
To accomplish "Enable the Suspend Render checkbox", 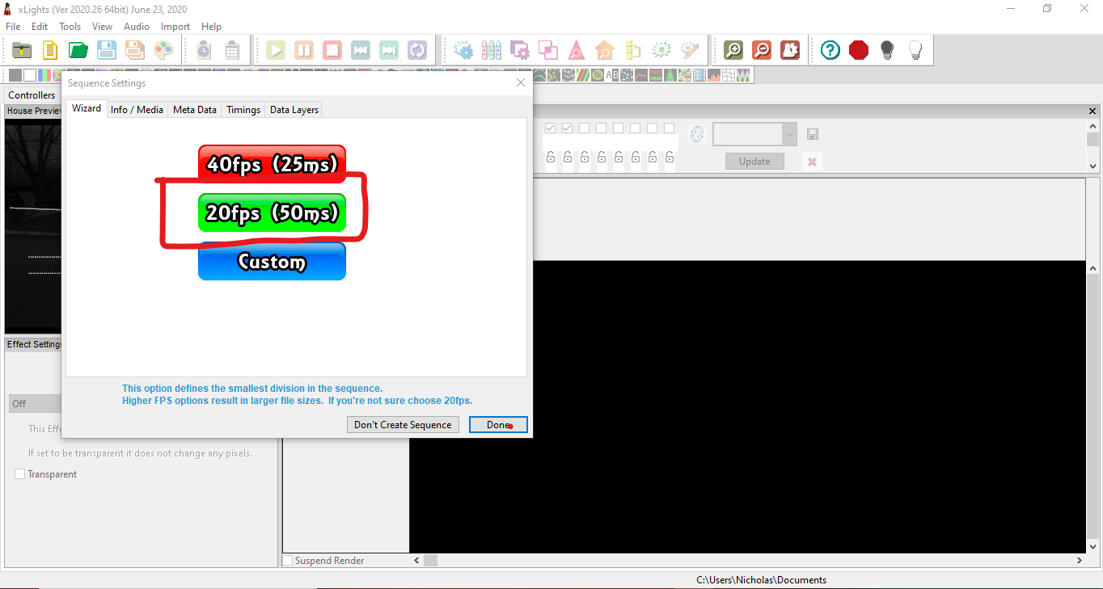I will pyautogui.click(x=287, y=561).
